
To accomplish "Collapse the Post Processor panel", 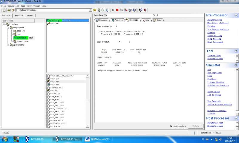I will coord(236,118).
